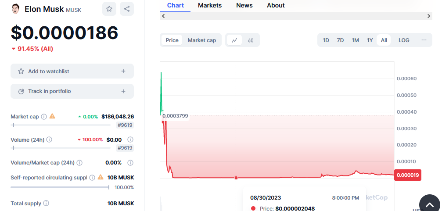Select 1M time range
This screenshot has height=211, width=442.
point(355,40)
